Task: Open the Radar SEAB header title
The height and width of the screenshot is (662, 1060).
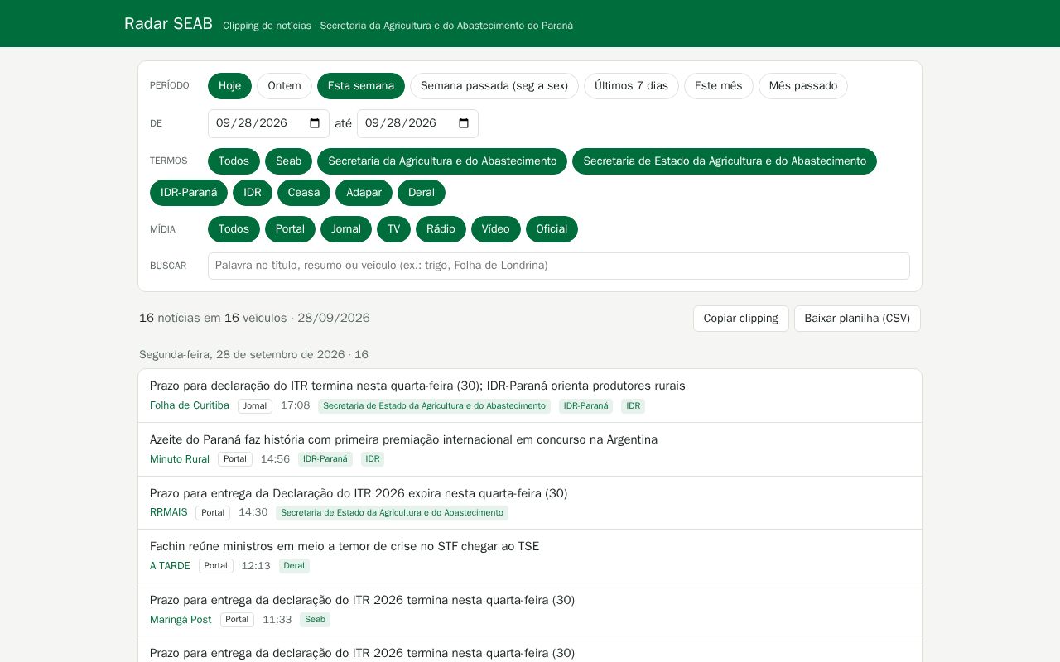Action: point(168,24)
